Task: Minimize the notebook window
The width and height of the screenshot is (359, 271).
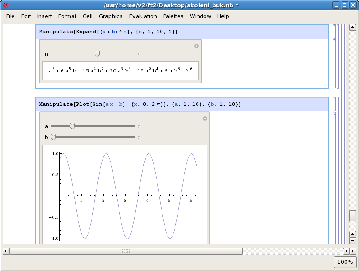Action: (336, 5)
